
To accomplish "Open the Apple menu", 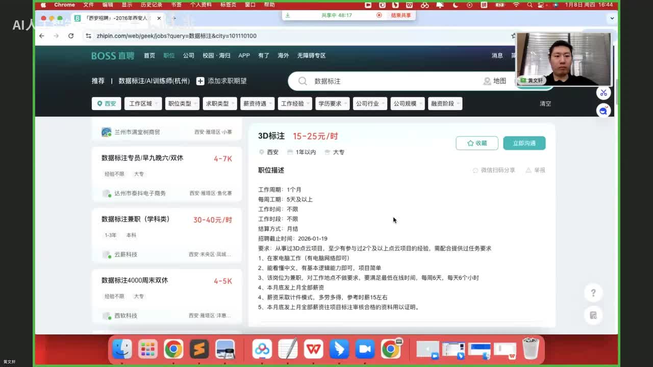I will pyautogui.click(x=43, y=5).
